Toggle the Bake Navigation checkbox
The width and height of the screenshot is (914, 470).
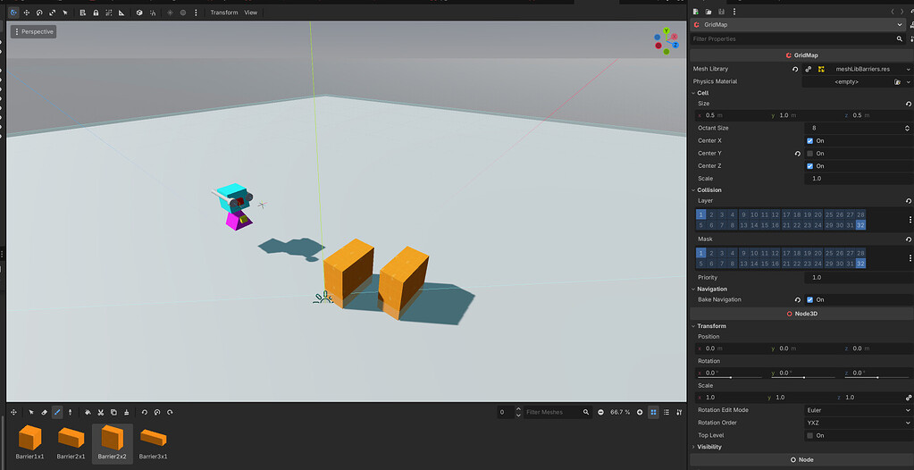coord(809,299)
